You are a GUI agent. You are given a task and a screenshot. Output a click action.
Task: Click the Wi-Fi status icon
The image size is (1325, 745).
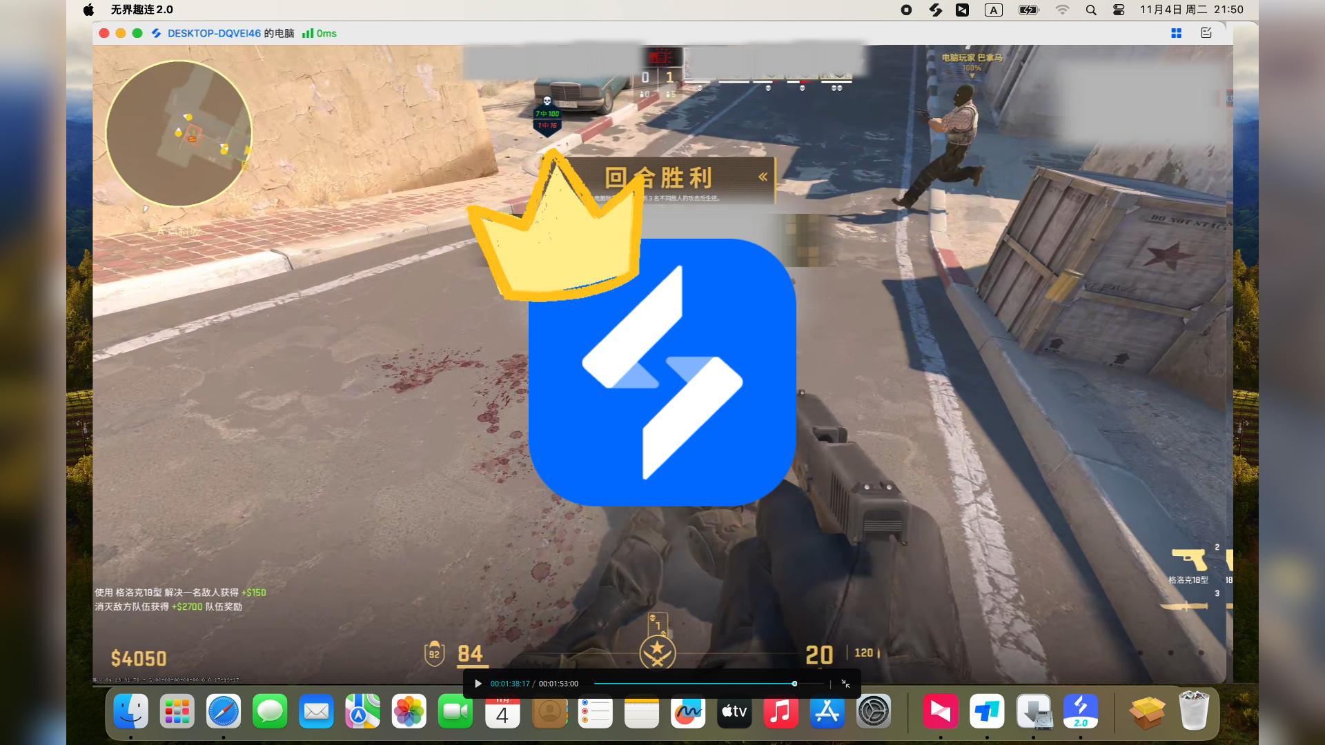click(x=1063, y=10)
